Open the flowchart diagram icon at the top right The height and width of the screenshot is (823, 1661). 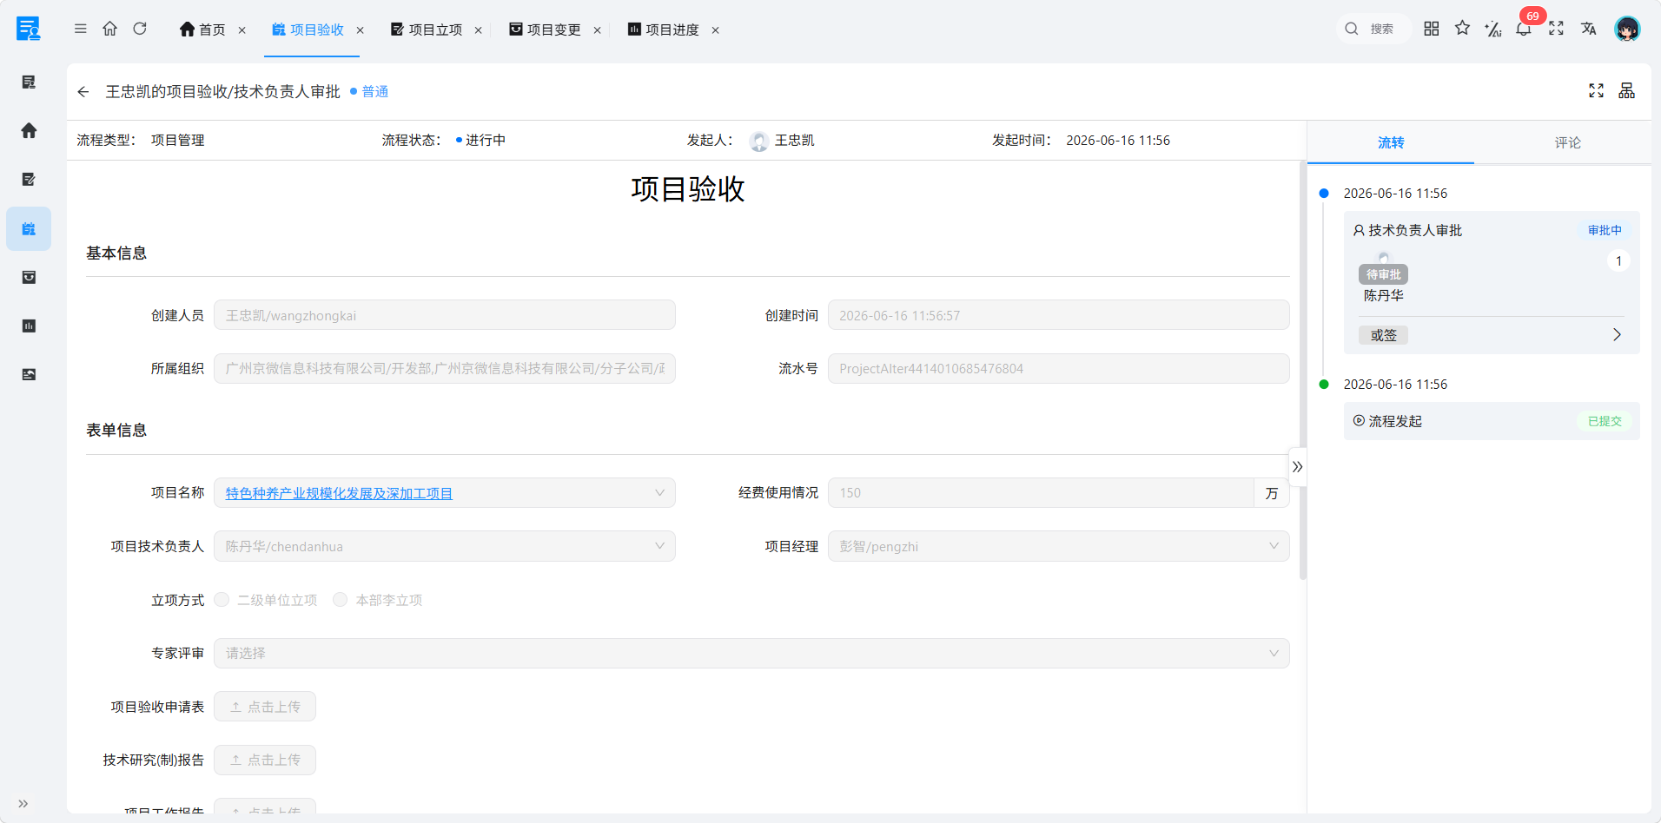tap(1627, 91)
